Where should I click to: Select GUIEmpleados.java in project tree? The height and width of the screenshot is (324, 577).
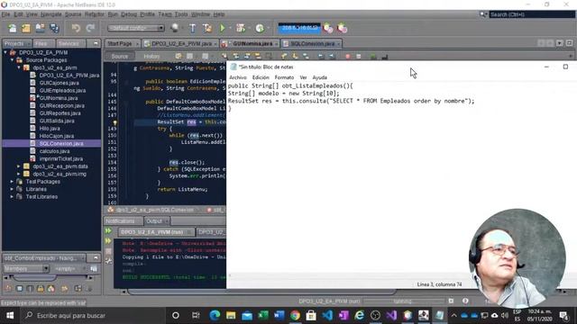(x=62, y=90)
